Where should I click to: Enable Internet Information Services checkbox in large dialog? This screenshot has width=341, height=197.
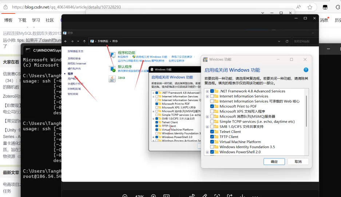[x=212, y=96]
